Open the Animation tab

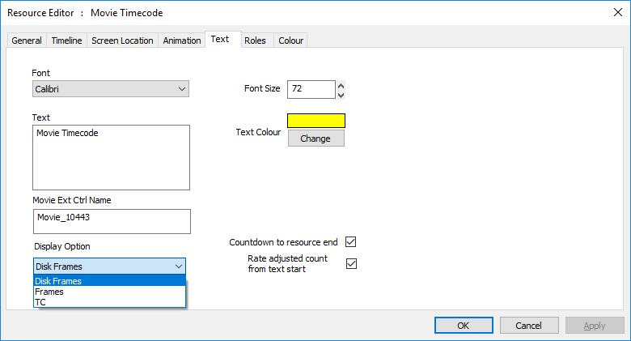182,40
